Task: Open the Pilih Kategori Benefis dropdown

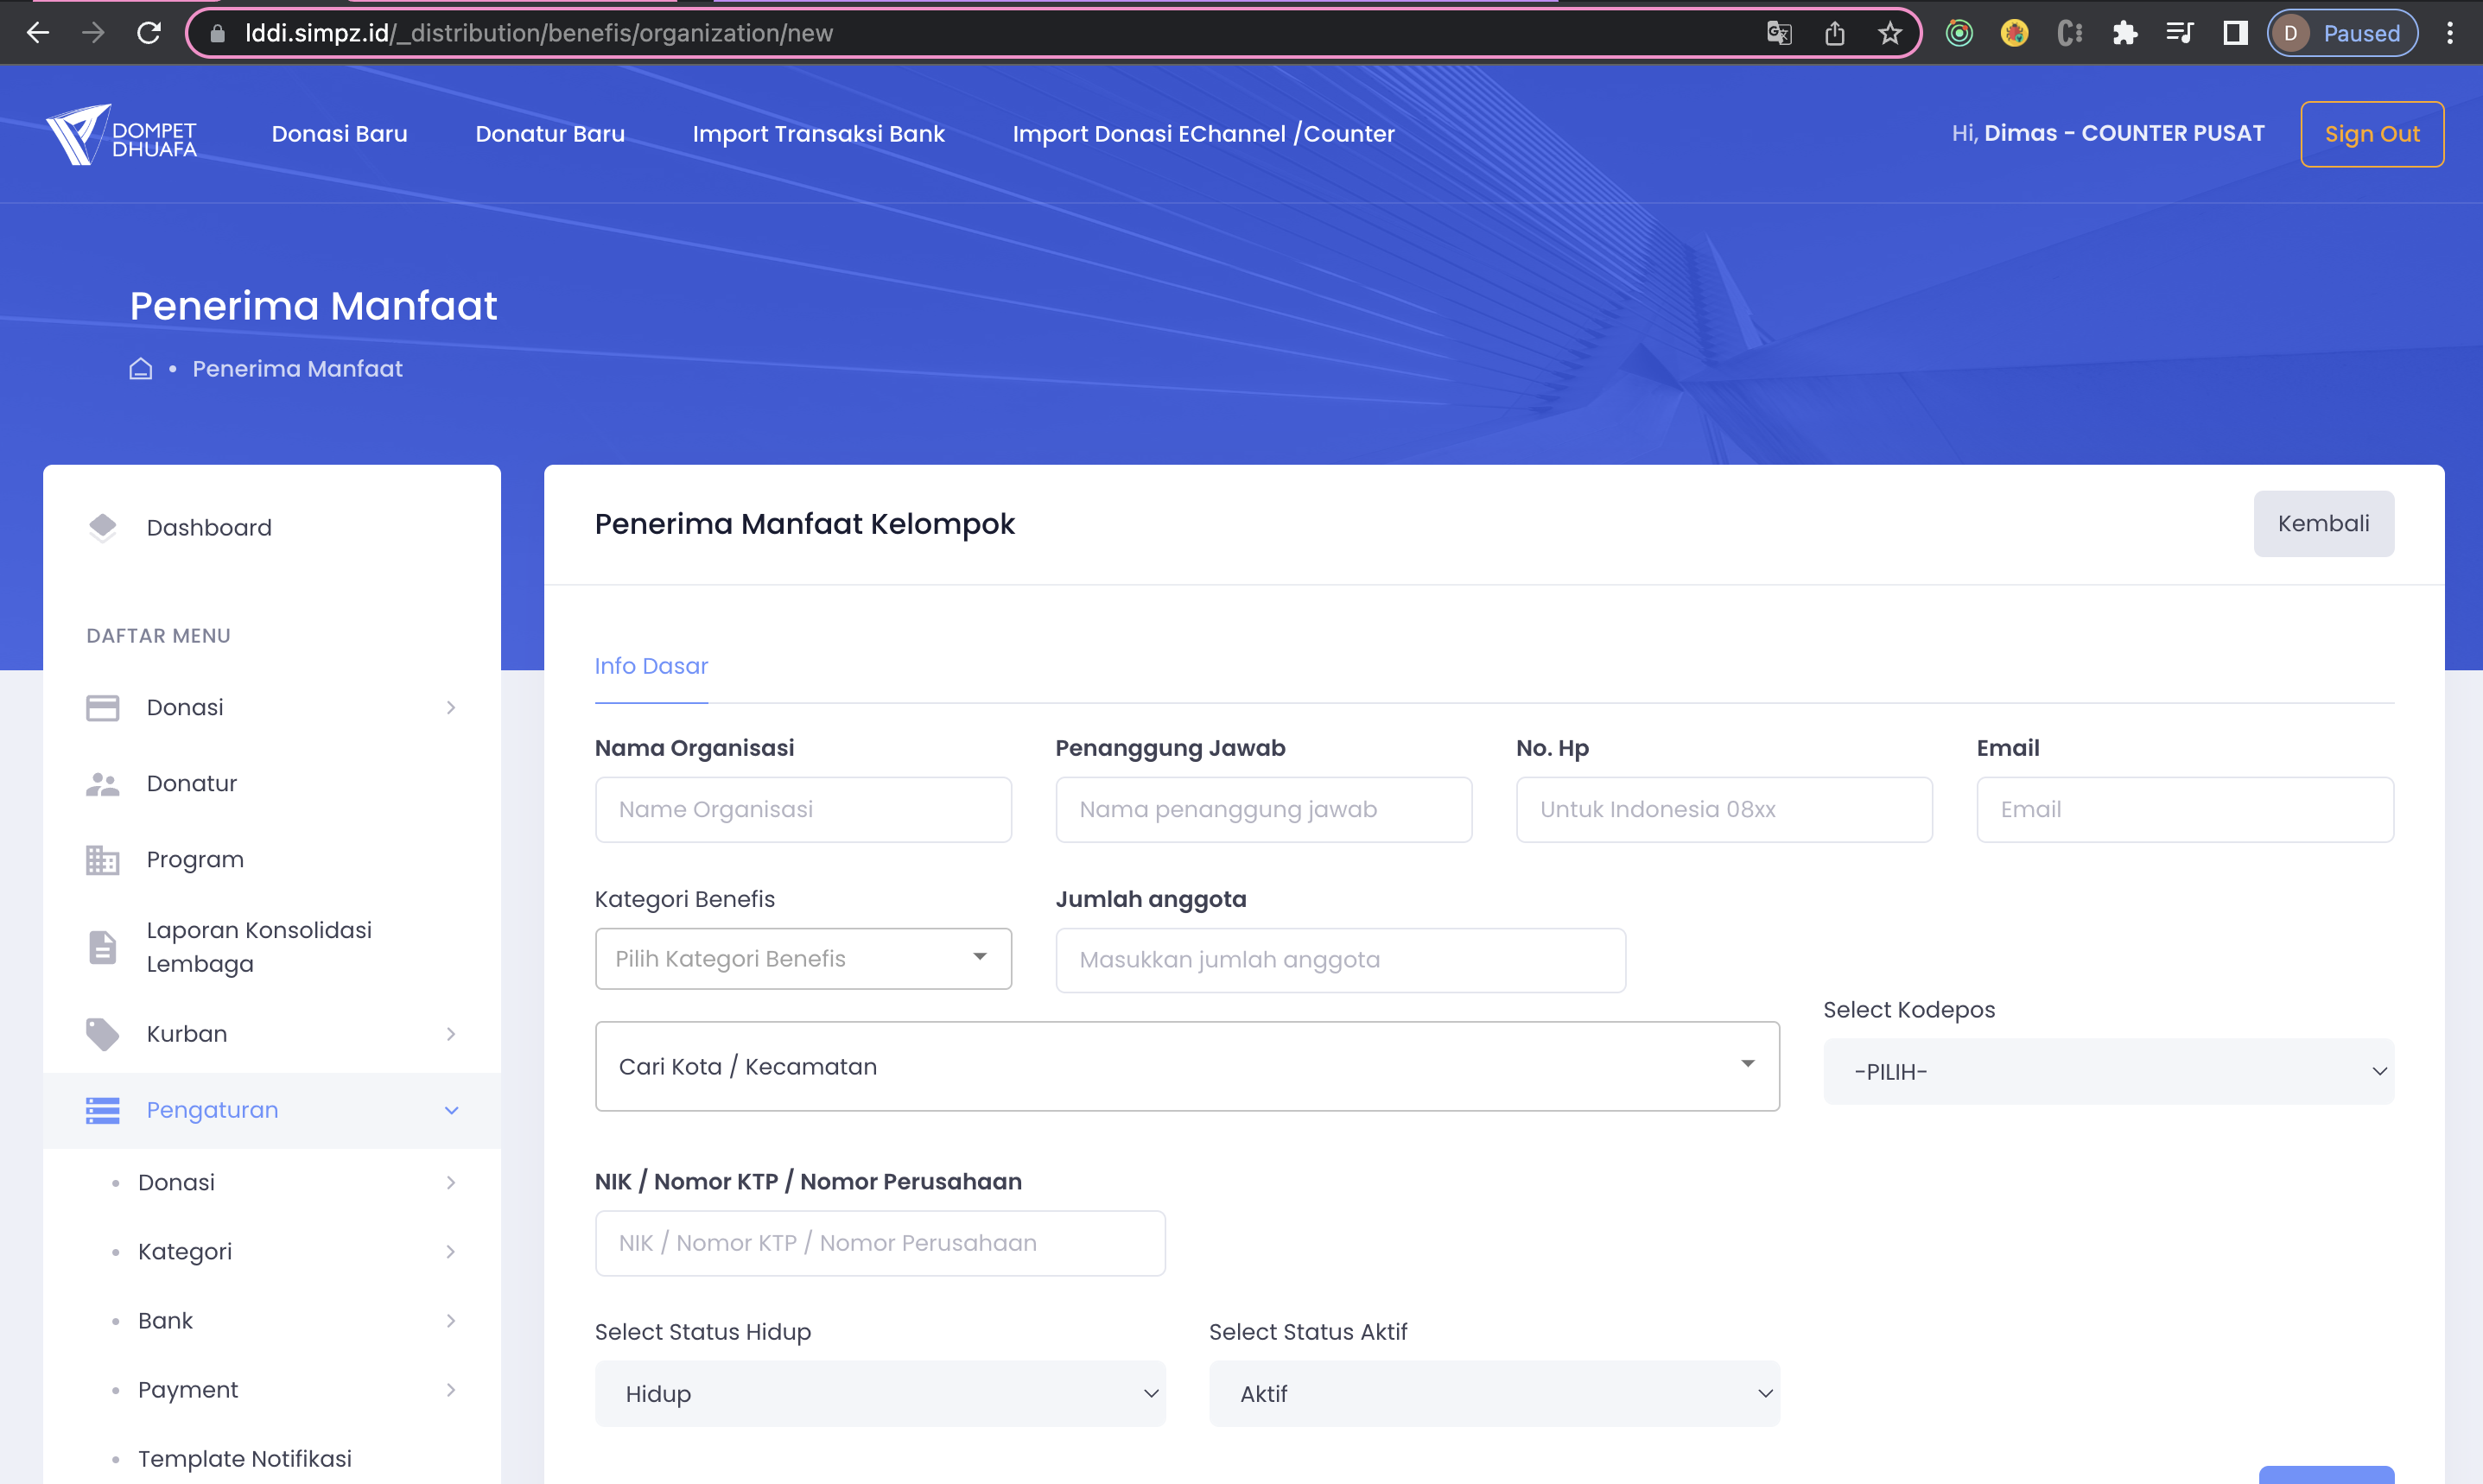Action: point(803,959)
